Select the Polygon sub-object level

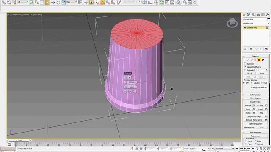(259, 60)
